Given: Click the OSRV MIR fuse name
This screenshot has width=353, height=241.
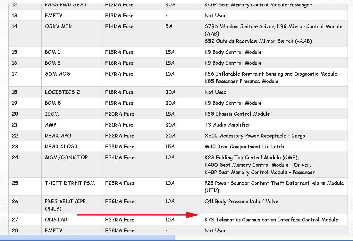Looking at the screenshot, I should [x=58, y=26].
